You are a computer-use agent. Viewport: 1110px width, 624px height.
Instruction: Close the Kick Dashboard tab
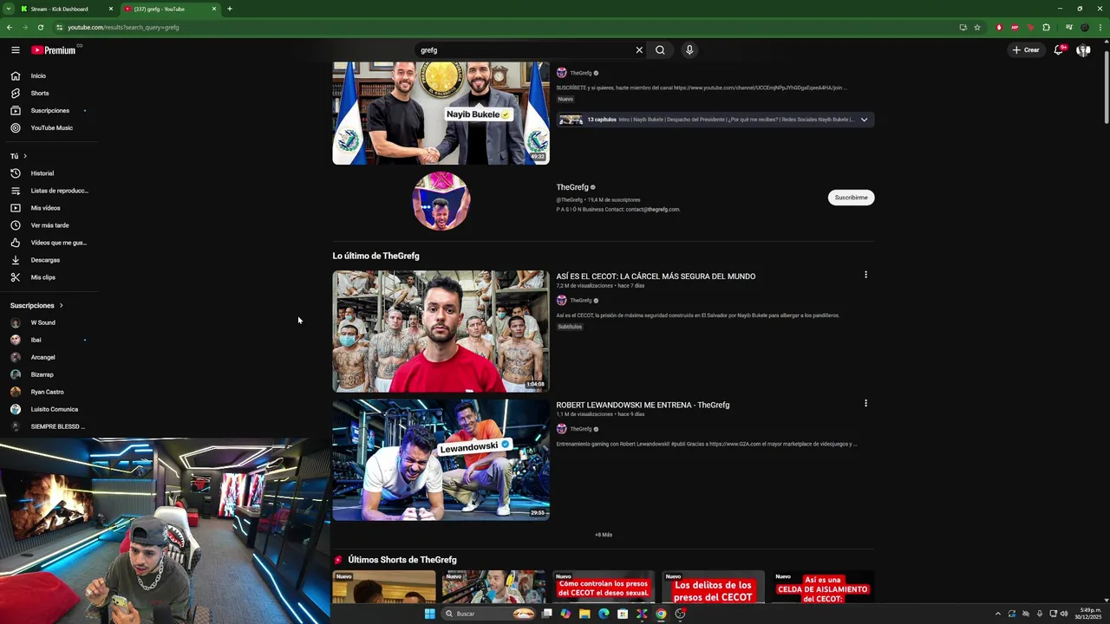[x=110, y=9]
